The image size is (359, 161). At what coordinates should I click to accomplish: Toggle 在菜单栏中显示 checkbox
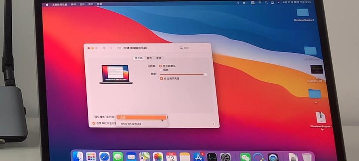pyautogui.click(x=94, y=123)
